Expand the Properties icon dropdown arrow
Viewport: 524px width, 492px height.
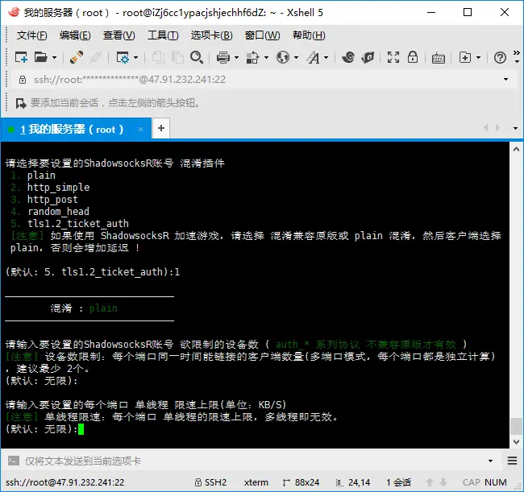click(x=135, y=58)
